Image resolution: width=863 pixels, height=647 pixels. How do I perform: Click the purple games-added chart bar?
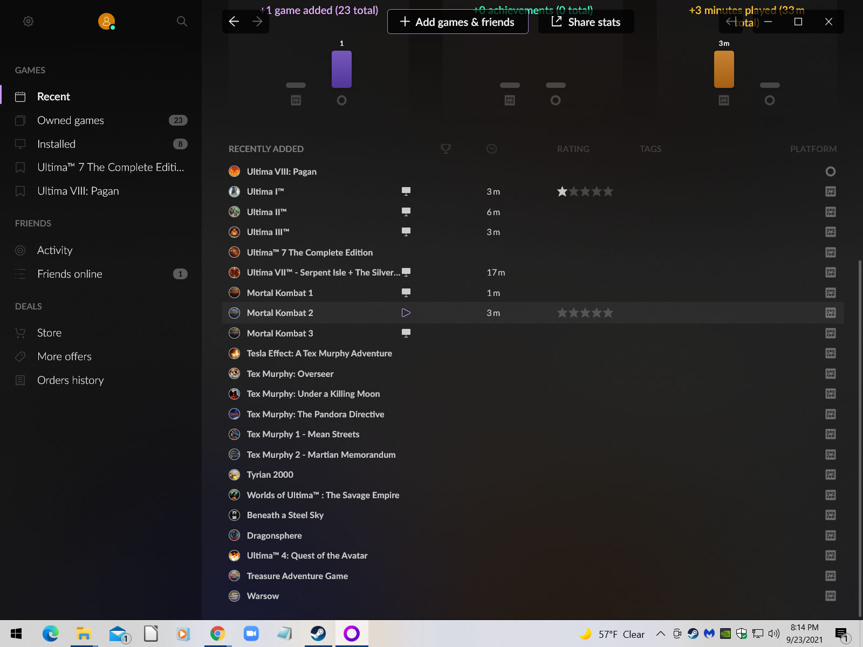[x=341, y=69]
